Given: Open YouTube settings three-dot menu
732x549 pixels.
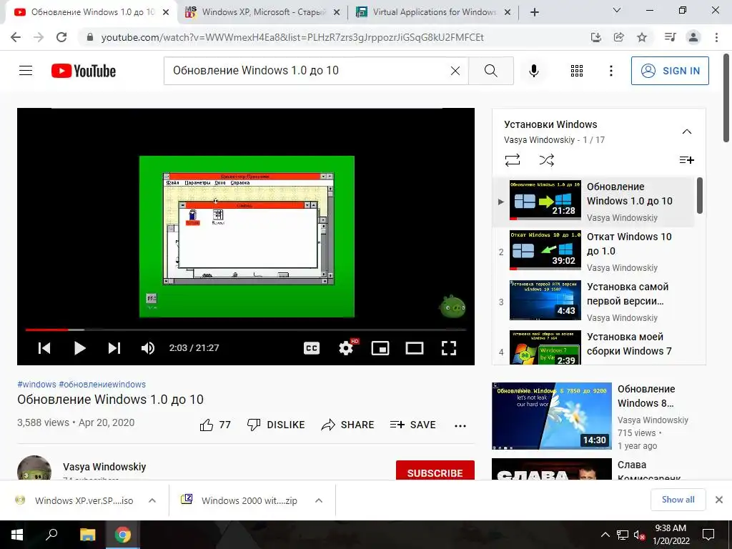Looking at the screenshot, I should (x=611, y=71).
